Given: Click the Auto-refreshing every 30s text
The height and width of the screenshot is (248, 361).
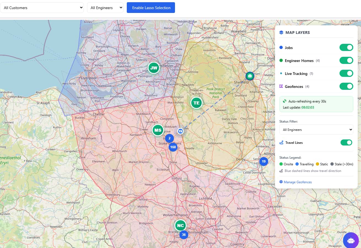Looking at the screenshot, I should [x=307, y=101].
